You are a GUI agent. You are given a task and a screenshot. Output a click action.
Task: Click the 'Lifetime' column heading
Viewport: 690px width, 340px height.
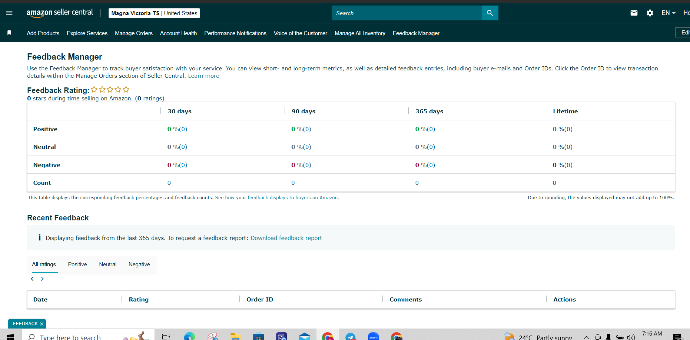565,111
